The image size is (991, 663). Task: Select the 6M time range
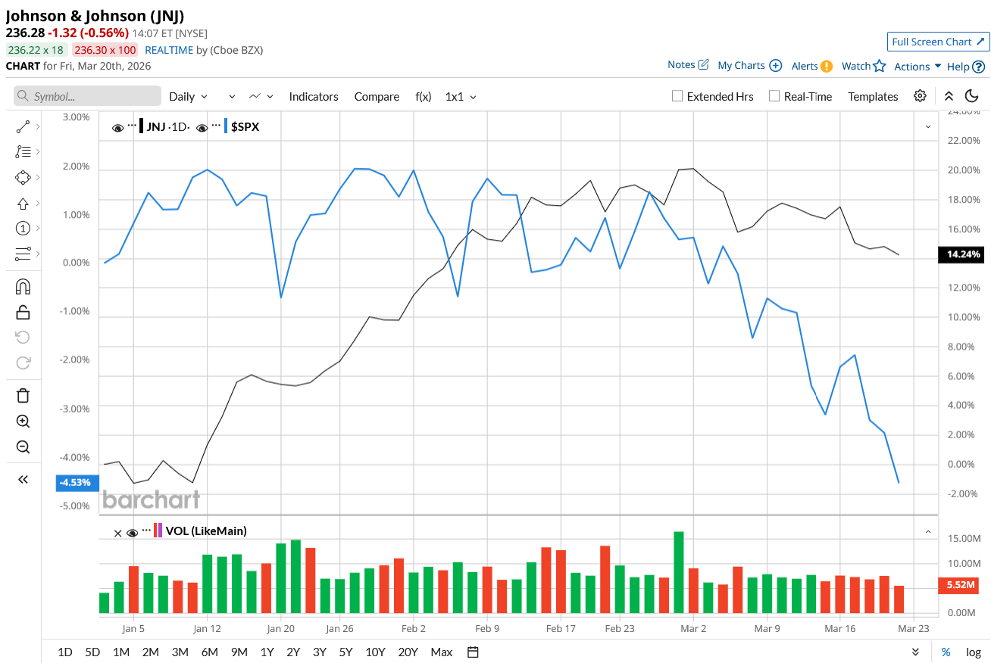pyautogui.click(x=210, y=652)
